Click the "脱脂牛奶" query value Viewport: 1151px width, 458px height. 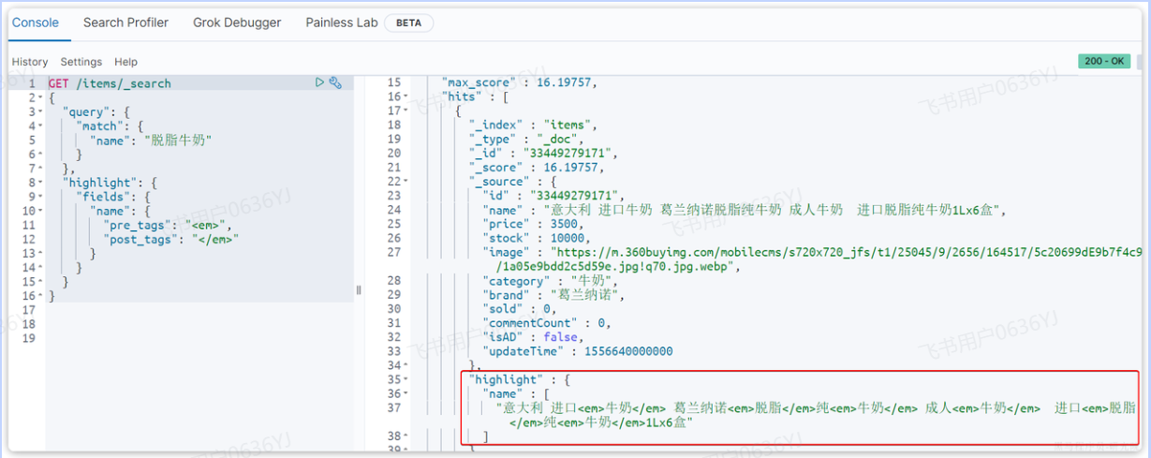pos(177,140)
